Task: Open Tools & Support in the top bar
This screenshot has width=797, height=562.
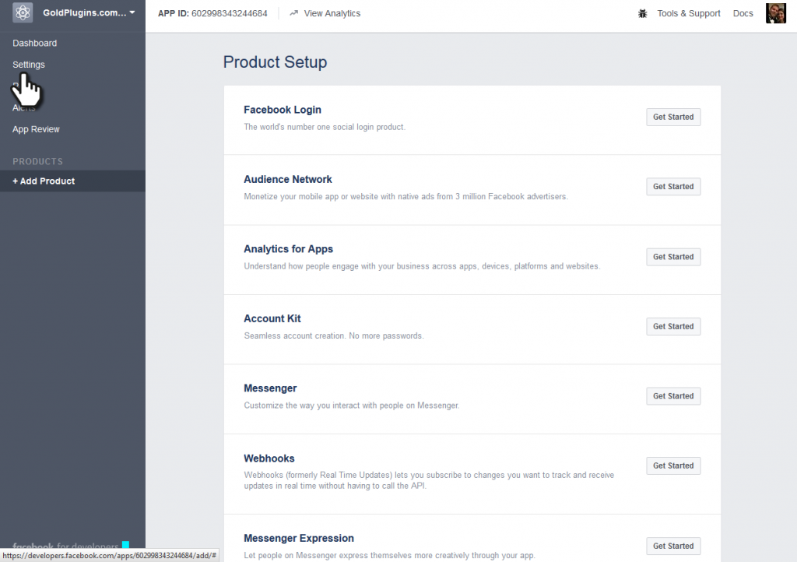Action: pos(689,13)
